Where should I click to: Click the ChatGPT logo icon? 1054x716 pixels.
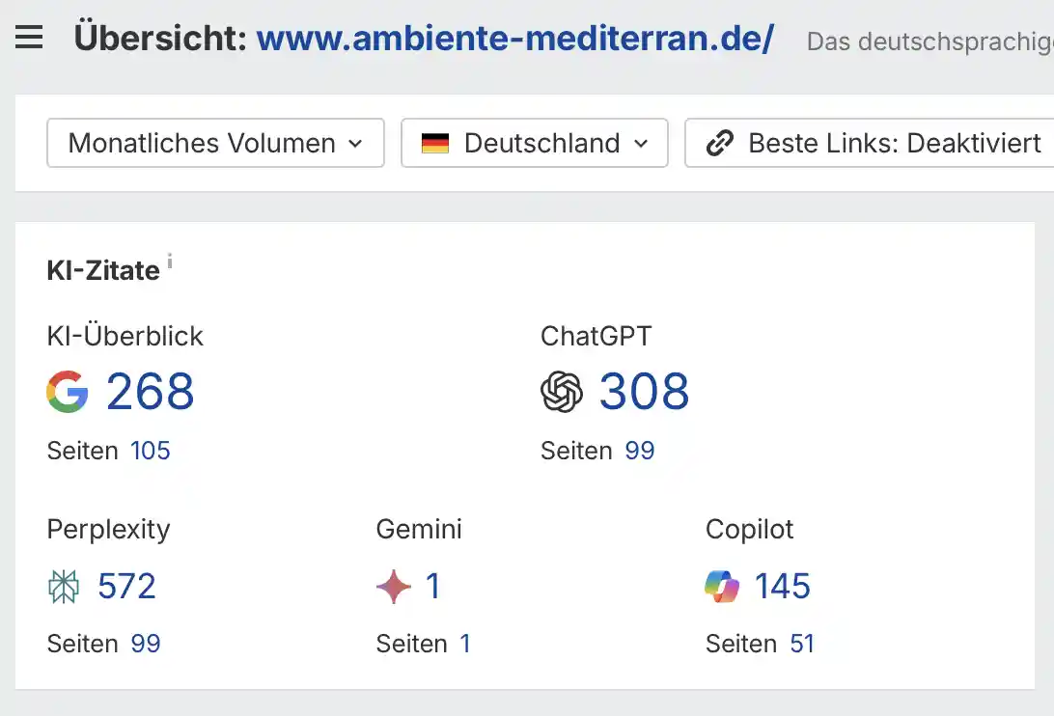point(563,391)
